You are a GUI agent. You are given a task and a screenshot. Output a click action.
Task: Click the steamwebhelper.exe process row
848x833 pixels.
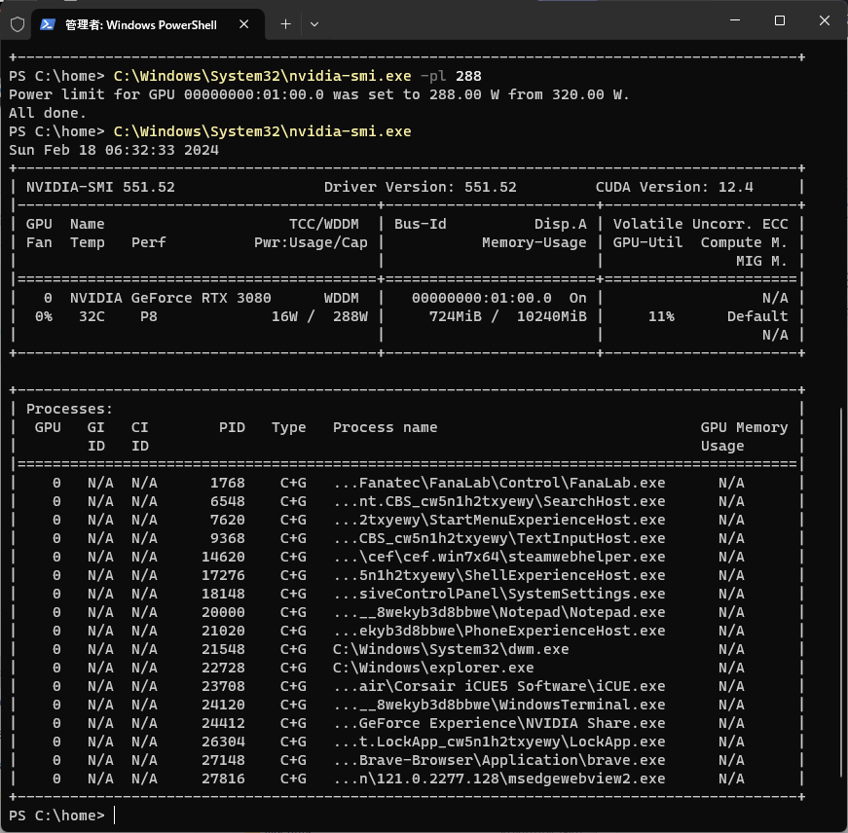click(407, 557)
